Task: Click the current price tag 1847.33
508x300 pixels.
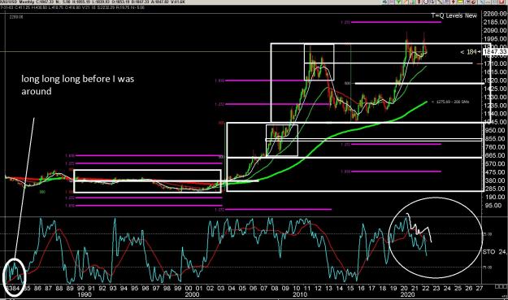Action: [x=495, y=51]
